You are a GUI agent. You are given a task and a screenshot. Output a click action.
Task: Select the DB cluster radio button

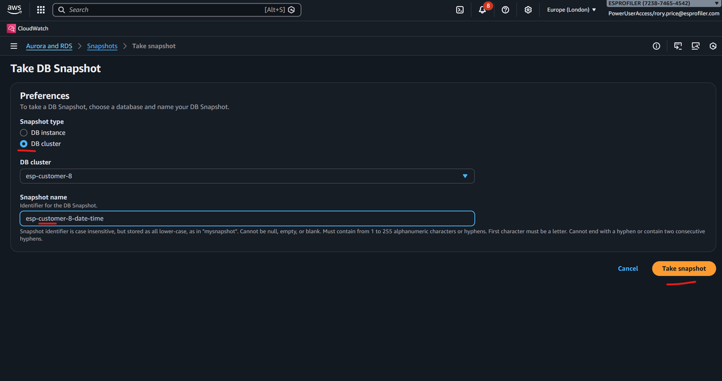pos(24,144)
